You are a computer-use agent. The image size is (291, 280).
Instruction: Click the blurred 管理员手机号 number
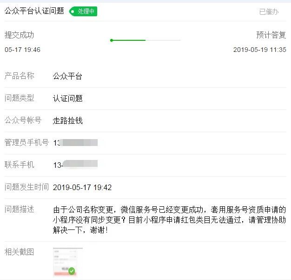coord(75,143)
